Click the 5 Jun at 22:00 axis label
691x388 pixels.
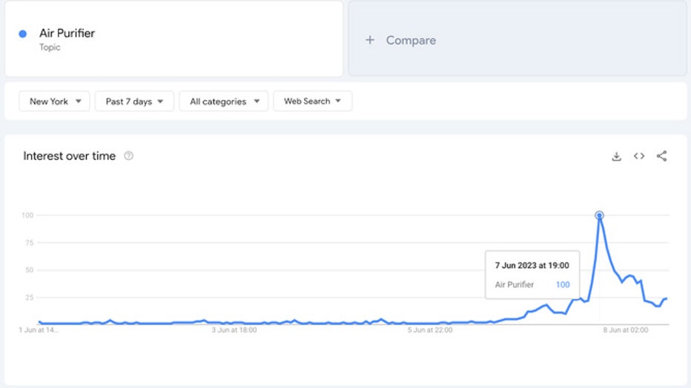(429, 330)
